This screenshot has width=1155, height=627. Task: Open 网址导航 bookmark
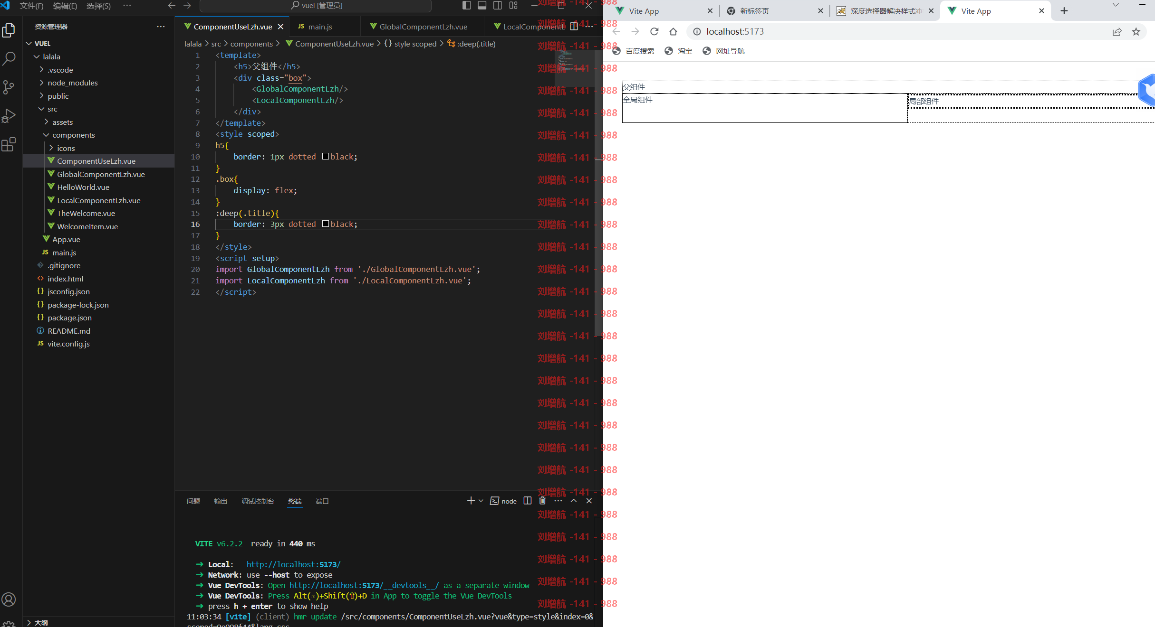(723, 51)
